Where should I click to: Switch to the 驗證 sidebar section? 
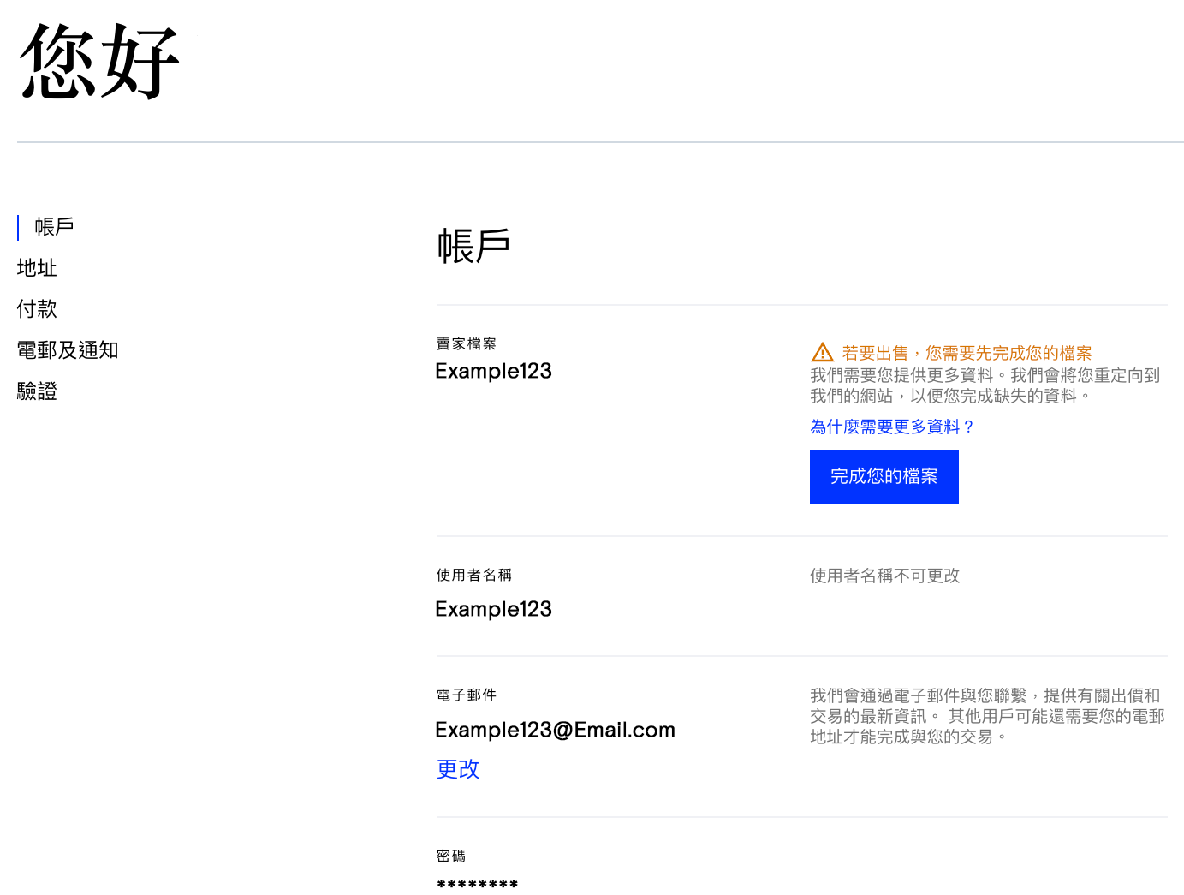(x=37, y=391)
